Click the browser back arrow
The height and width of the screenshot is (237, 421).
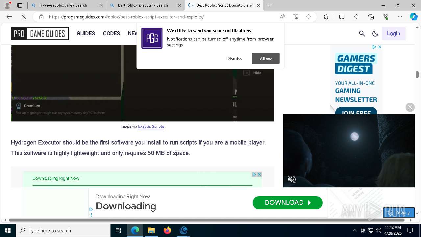[9, 17]
